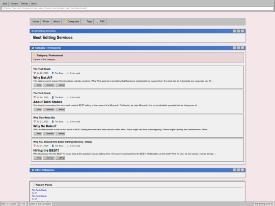The width and height of the screenshot is (275, 206).
Task: Open the 'Why So Retro?' post
Action: click(x=45, y=126)
